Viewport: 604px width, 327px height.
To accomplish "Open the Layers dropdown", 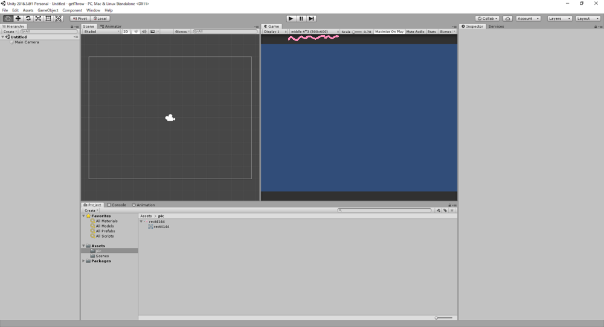I will tap(559, 19).
